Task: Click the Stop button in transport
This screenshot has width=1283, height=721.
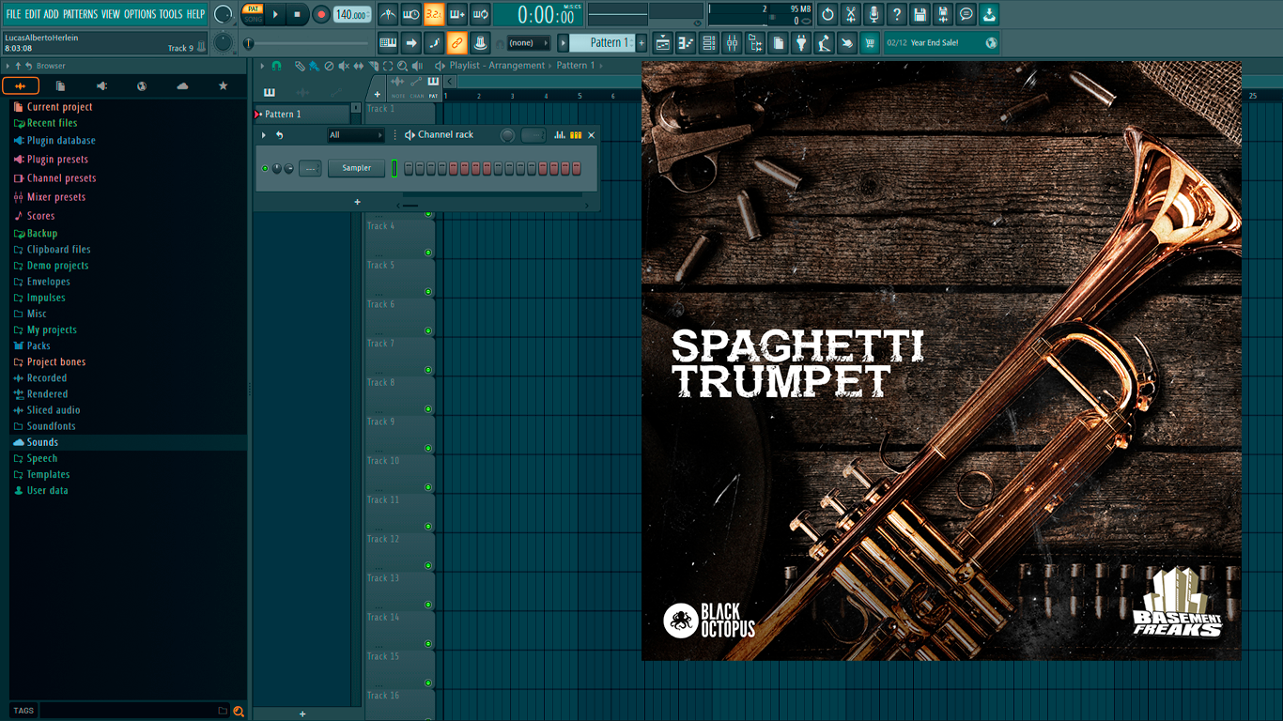Action: [297, 14]
